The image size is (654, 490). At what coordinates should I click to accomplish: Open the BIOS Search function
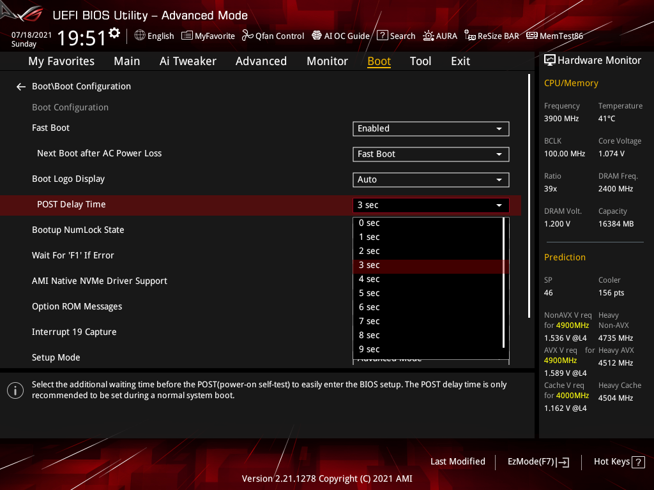[x=396, y=36]
